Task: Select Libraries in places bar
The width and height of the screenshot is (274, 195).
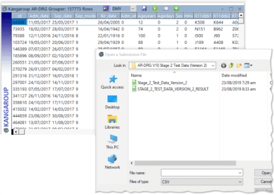Action: [x=112, y=122]
